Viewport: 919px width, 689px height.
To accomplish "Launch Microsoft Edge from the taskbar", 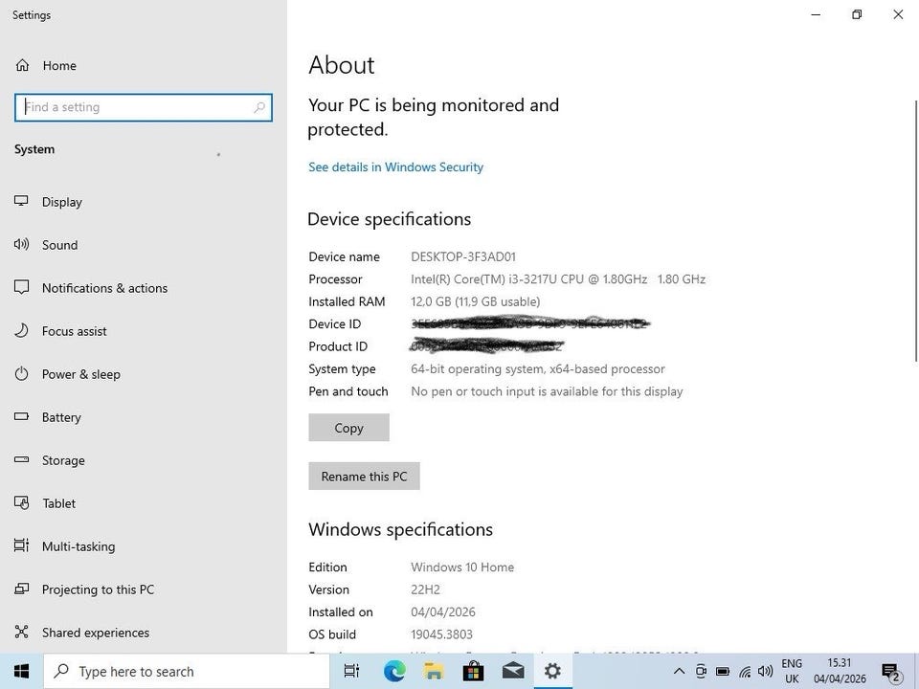I will 394,672.
